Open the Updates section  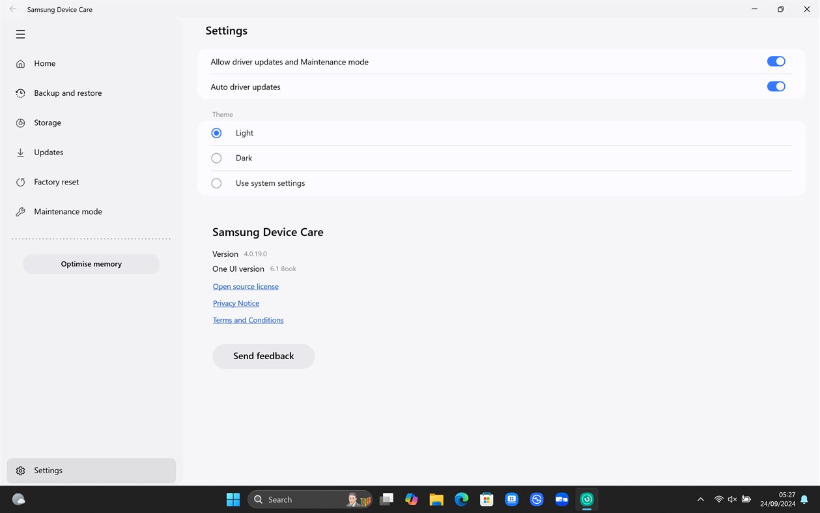(49, 152)
